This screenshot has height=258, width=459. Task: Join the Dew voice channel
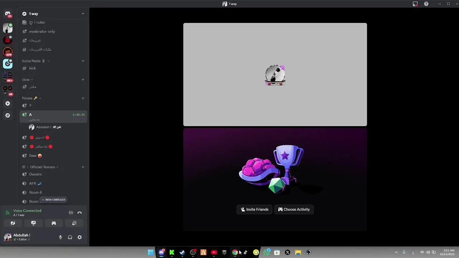(53, 156)
